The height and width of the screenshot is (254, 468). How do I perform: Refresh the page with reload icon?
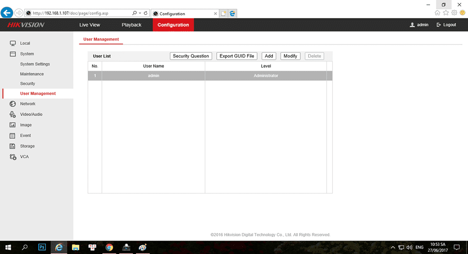tap(145, 13)
